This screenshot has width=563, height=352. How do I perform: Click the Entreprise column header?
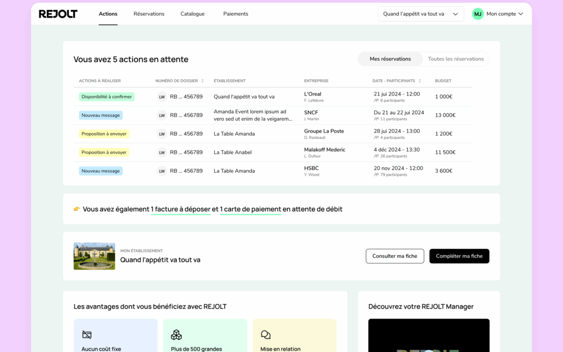point(316,81)
